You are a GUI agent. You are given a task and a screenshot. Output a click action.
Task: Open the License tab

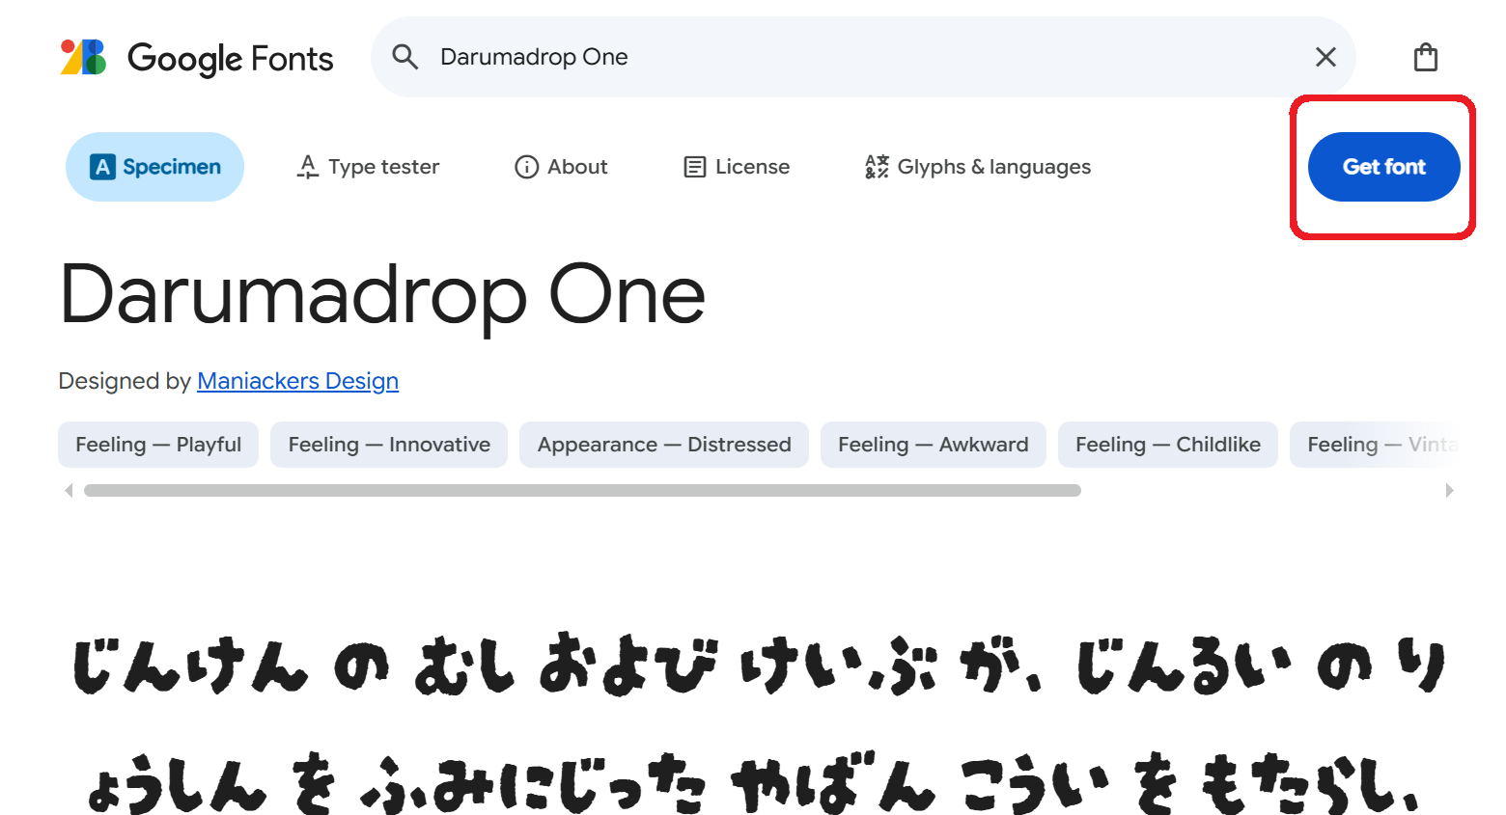(x=737, y=167)
